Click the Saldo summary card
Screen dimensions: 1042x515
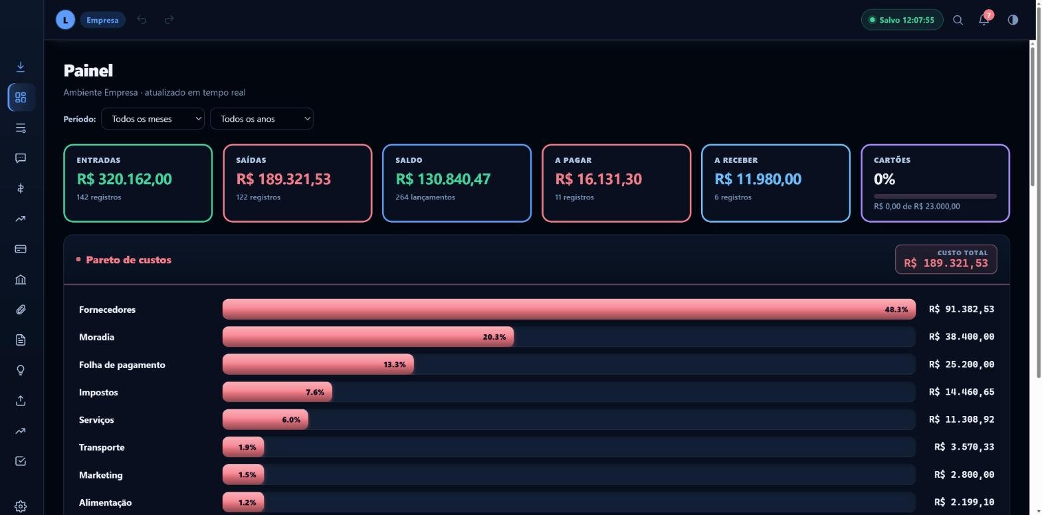457,183
